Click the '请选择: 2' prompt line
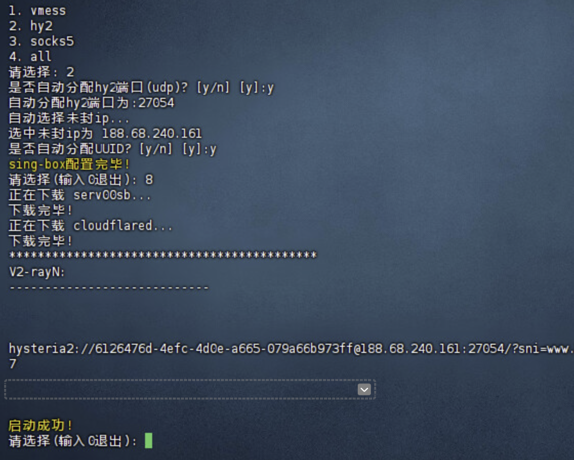574x460 pixels. click(x=42, y=72)
